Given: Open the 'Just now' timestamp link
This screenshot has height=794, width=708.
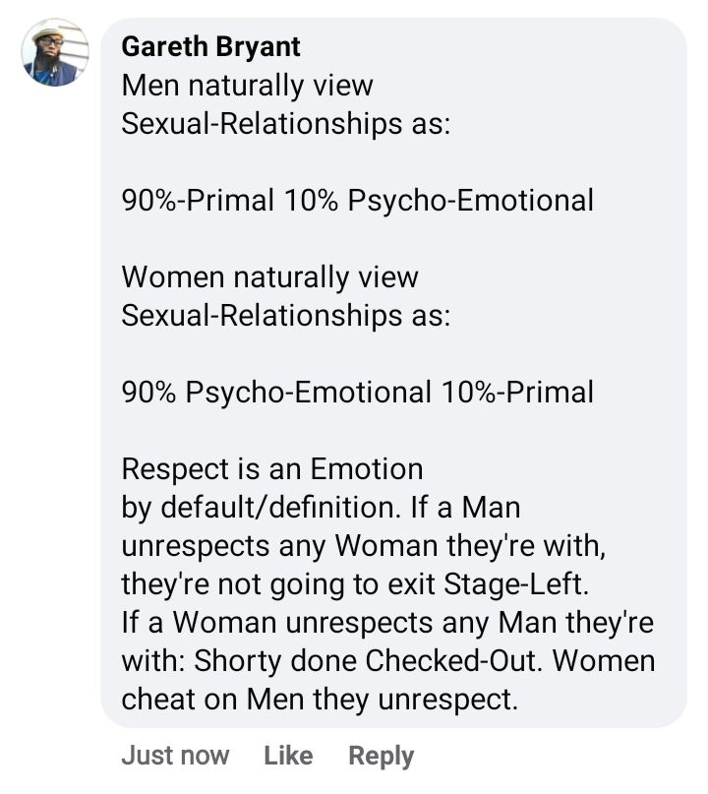Looking at the screenshot, I should [175, 756].
